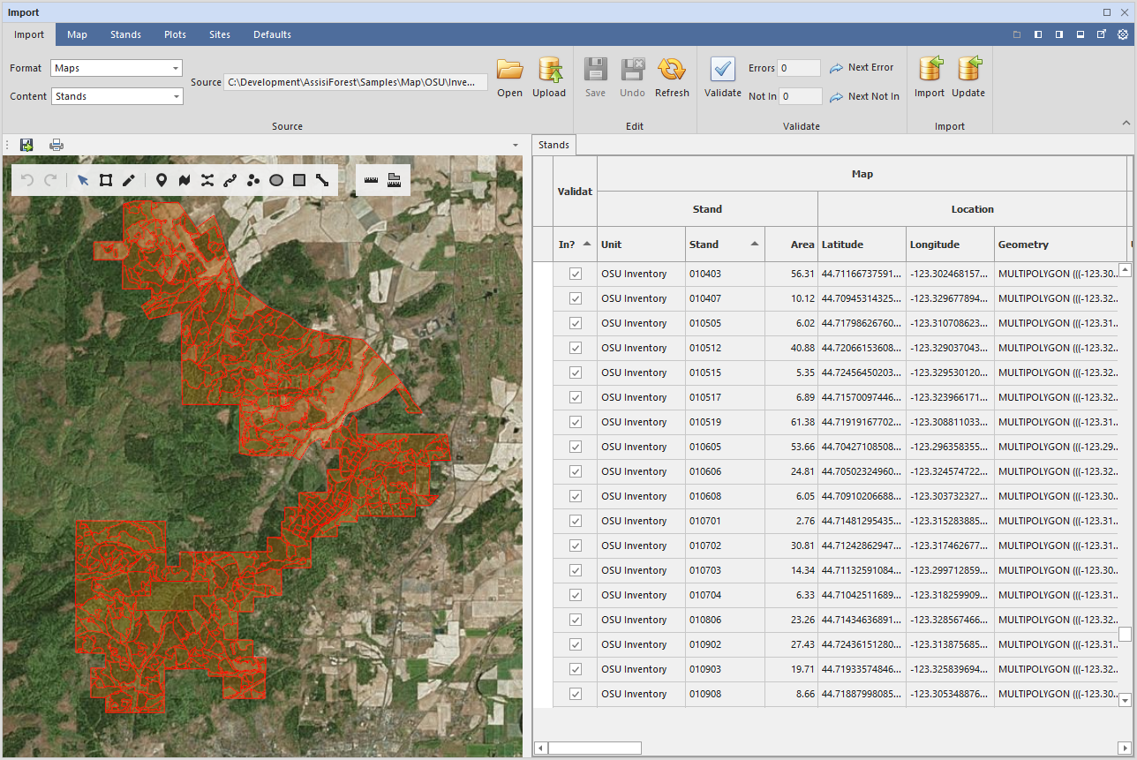Viewport: 1137px width, 760px height.
Task: Switch to the Defaults ribbon tab
Action: coord(272,34)
